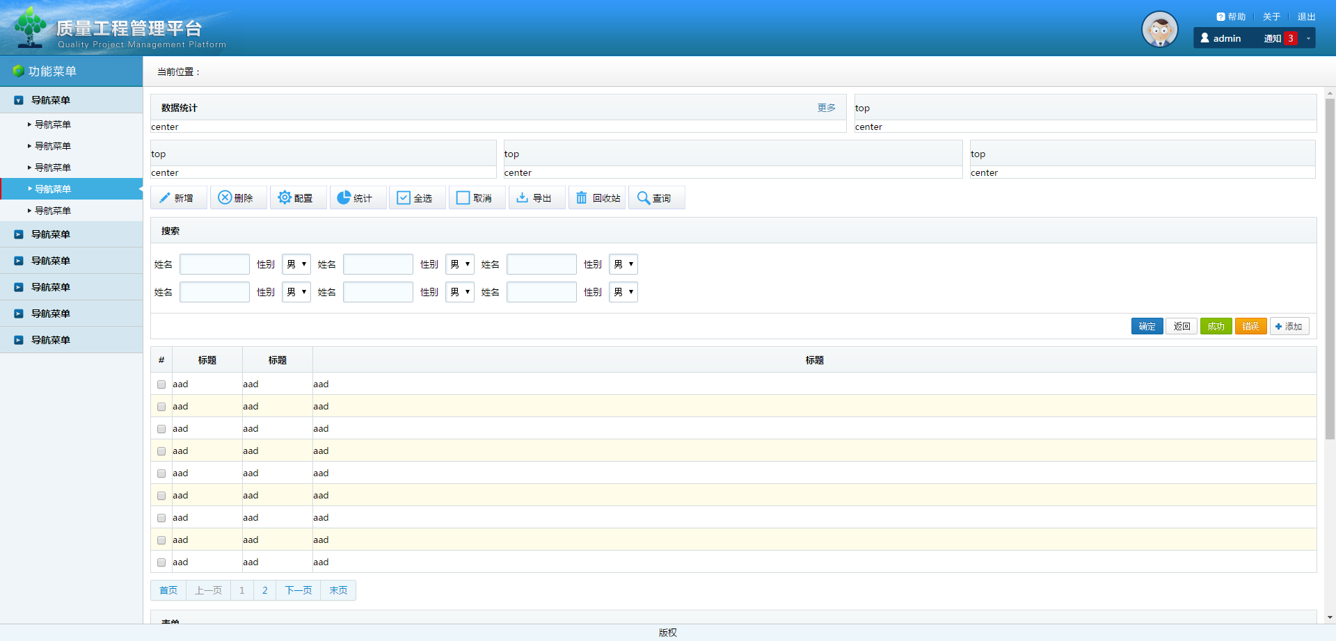Go to 末页 in pagination

338,590
